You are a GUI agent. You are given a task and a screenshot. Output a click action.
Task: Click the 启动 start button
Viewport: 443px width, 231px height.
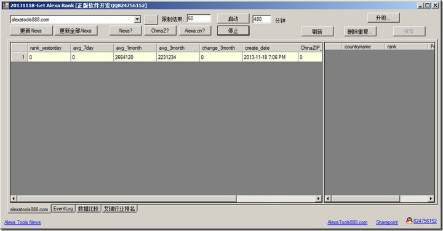(x=233, y=18)
